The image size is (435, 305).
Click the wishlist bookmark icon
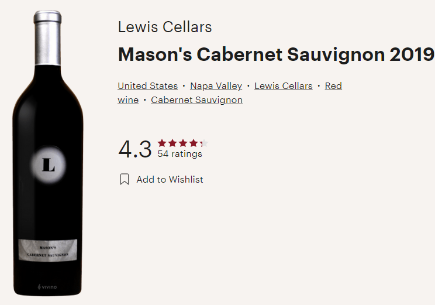(x=125, y=179)
